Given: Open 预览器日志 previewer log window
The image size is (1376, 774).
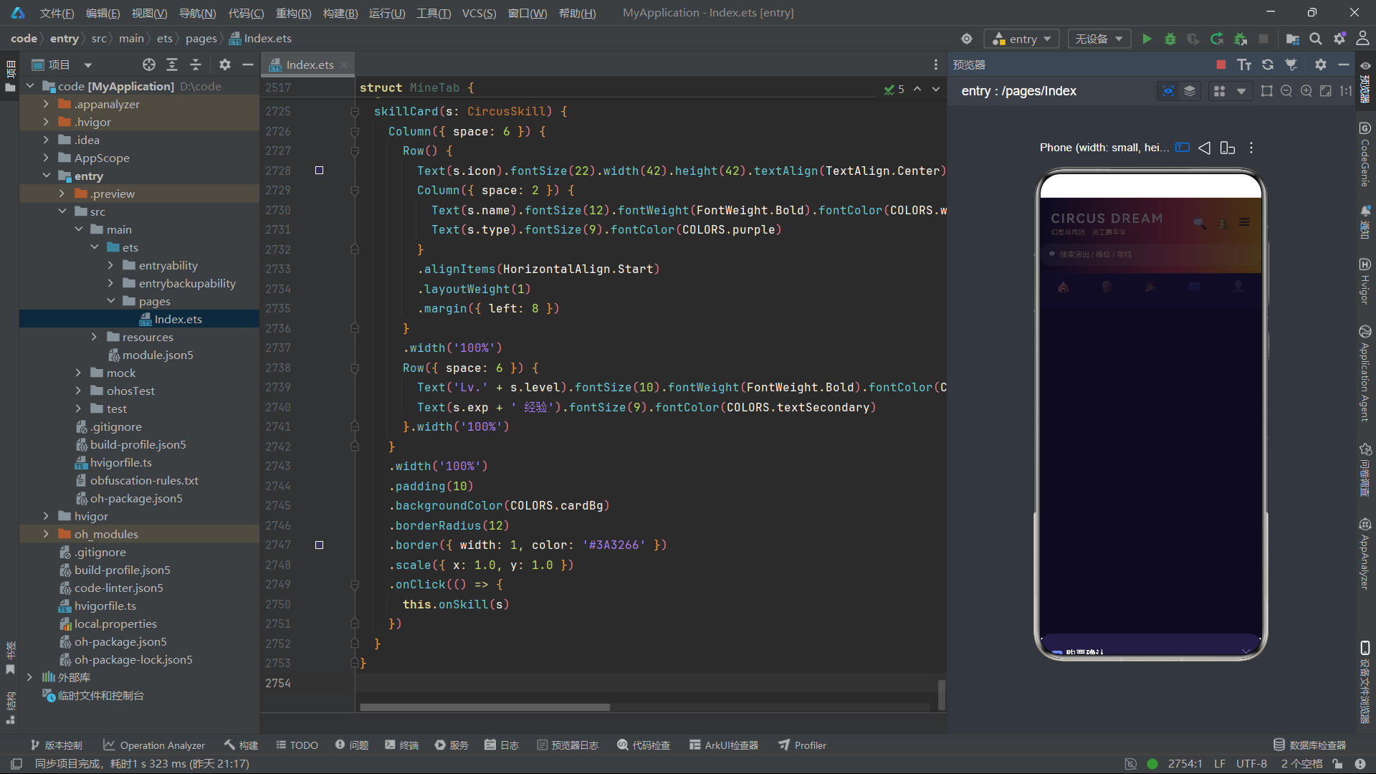Looking at the screenshot, I should point(567,745).
